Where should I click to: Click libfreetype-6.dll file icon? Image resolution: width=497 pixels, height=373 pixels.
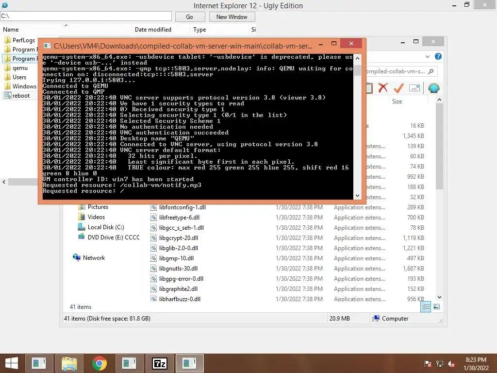click(x=153, y=218)
